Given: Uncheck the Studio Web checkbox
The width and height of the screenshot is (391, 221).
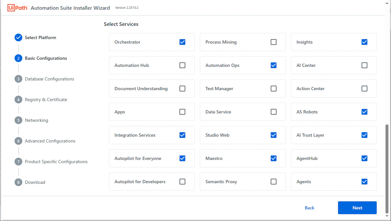Looking at the screenshot, I should click(x=274, y=135).
